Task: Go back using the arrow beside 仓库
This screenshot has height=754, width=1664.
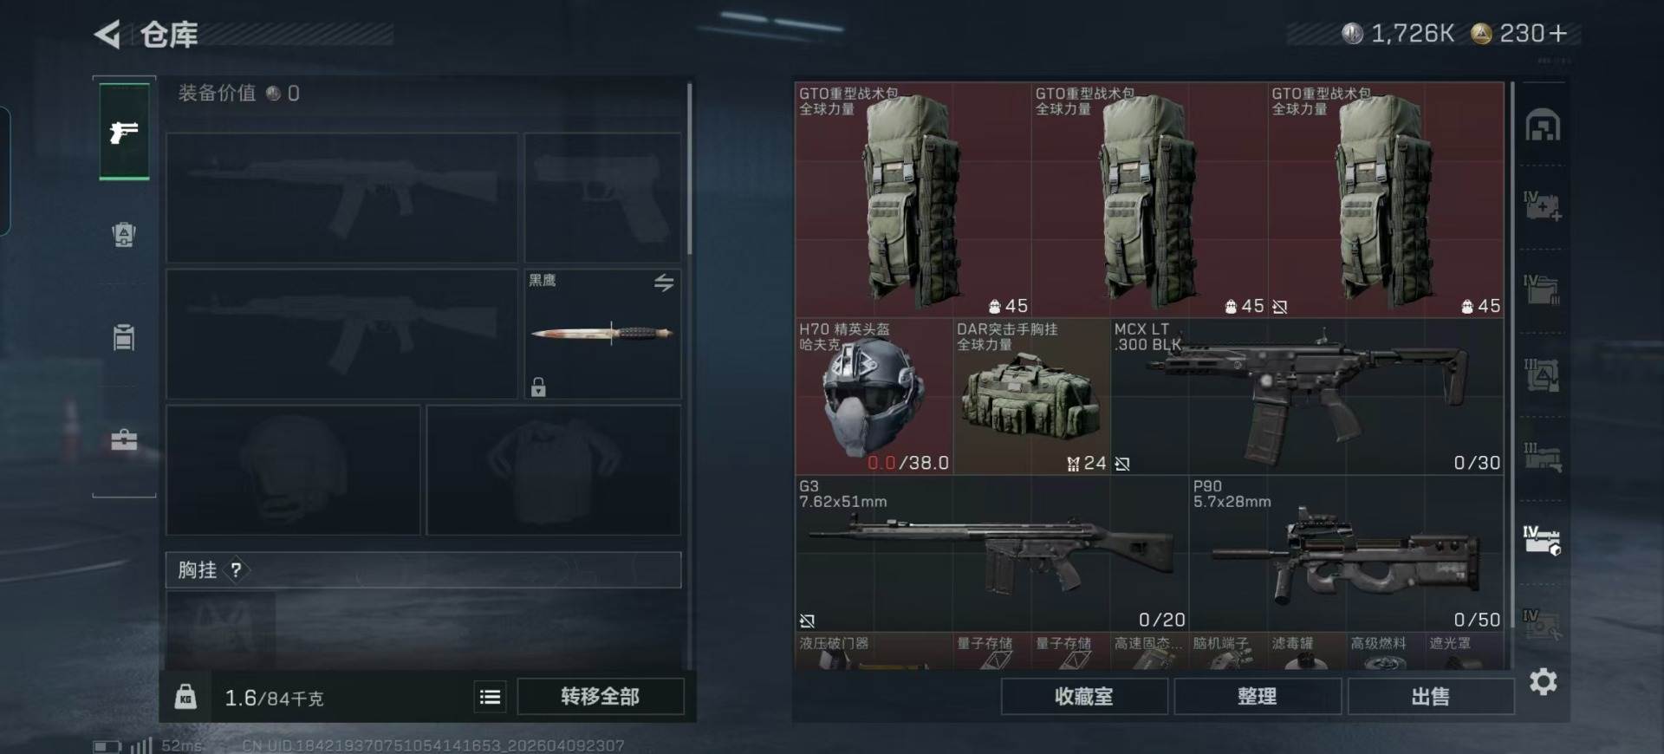Action: (107, 35)
